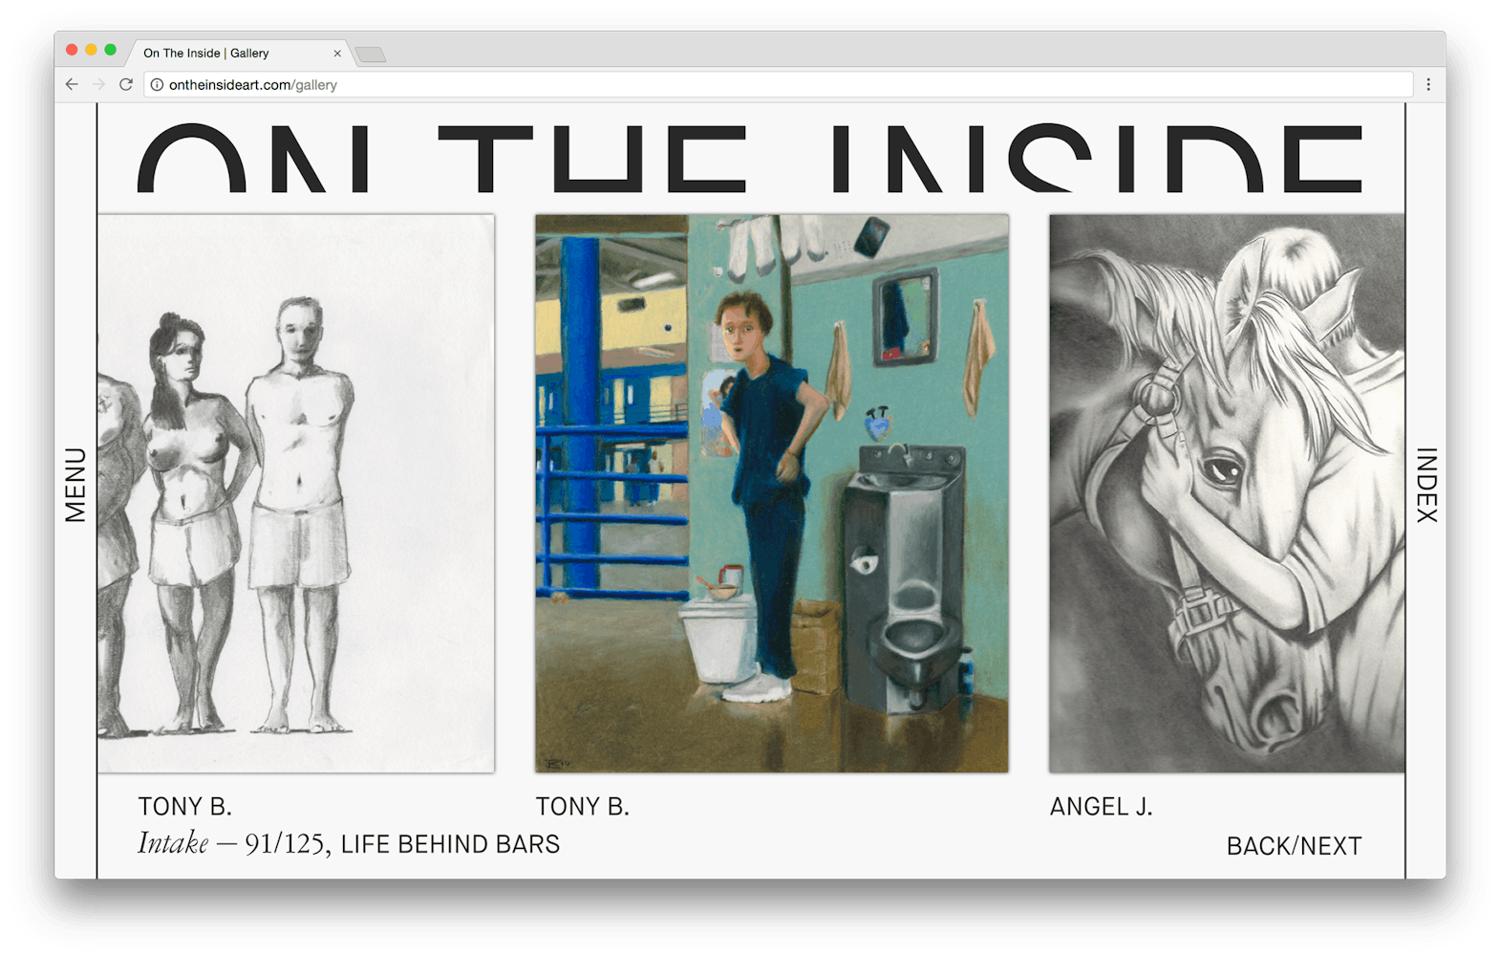Click the browser back arrow
Viewport: 1500px width, 956px height.
[72, 84]
